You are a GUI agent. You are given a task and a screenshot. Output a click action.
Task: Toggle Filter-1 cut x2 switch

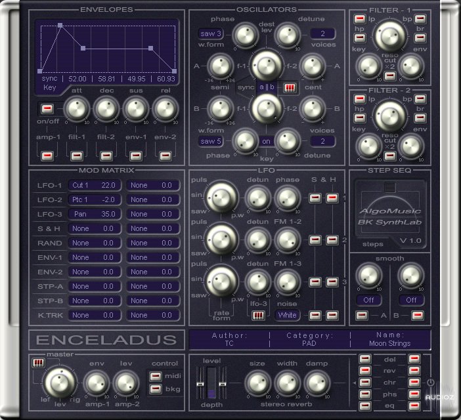tap(390, 76)
